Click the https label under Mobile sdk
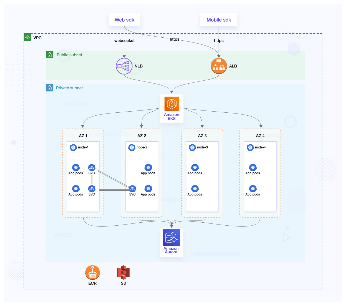 point(219,41)
